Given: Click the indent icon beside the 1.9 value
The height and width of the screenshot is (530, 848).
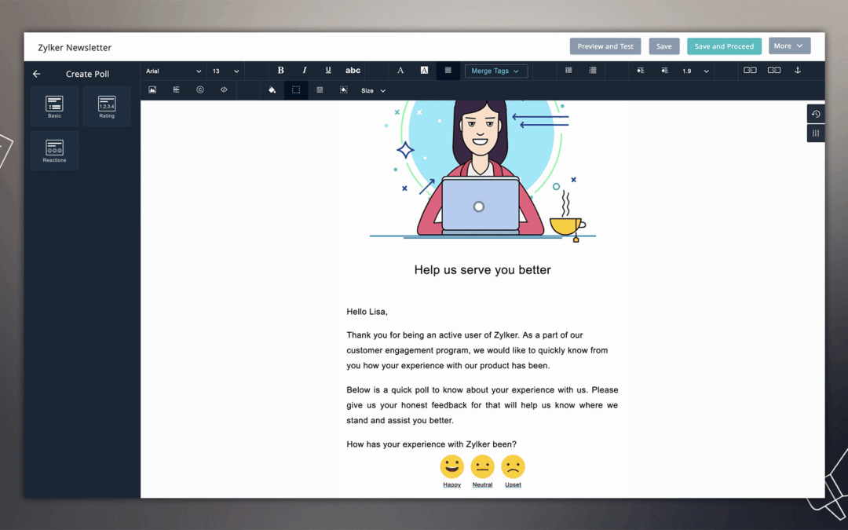Looking at the screenshot, I should [665, 71].
